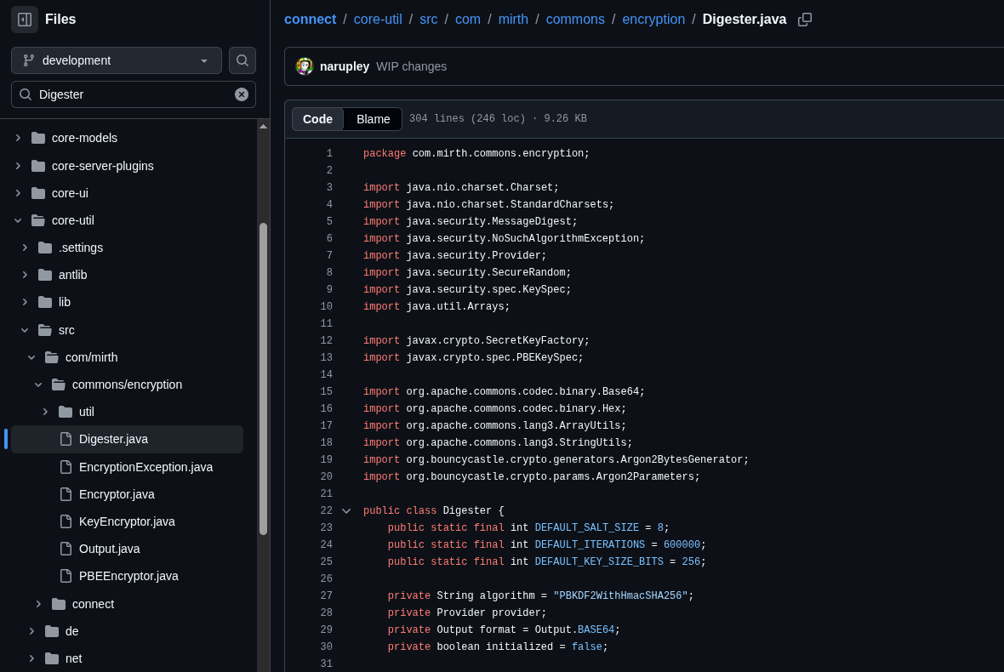Fold the Digester class code block at line 22

346,510
